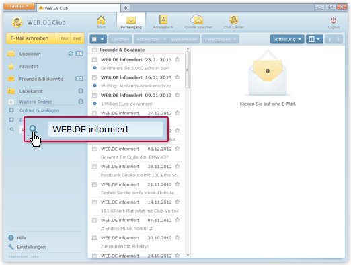Star the email dated 21.11.2012

[x=178, y=184]
